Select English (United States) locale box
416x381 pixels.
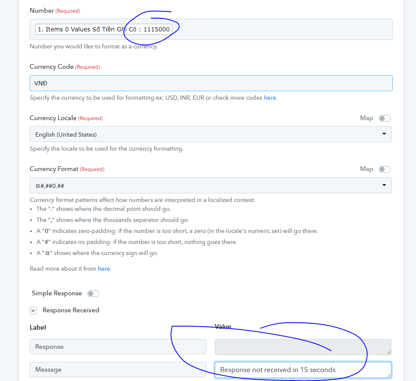(211, 134)
